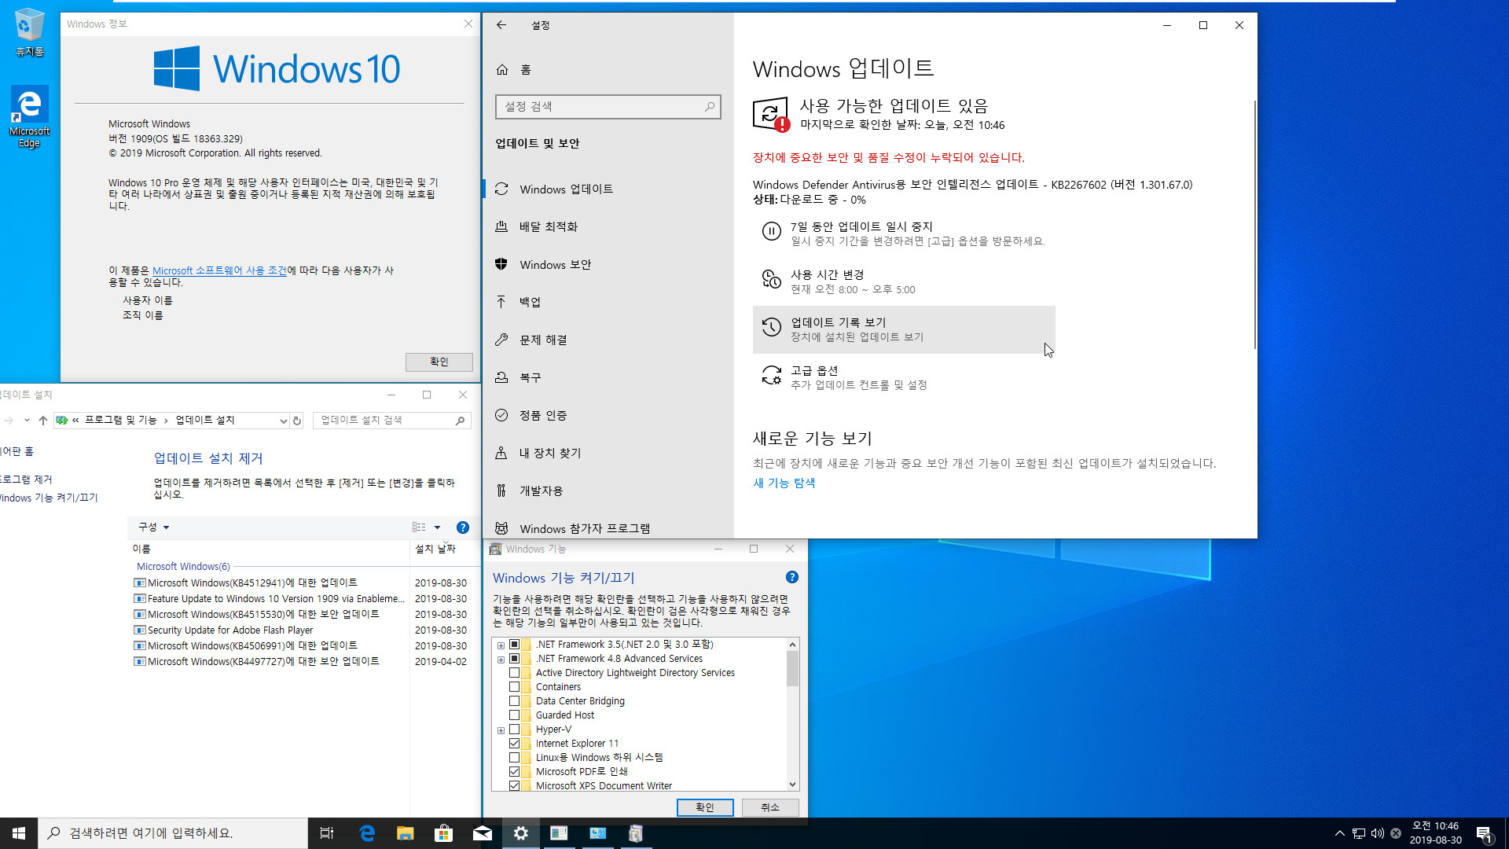Go to 백업 settings page
The width and height of the screenshot is (1509, 849).
click(x=608, y=303)
